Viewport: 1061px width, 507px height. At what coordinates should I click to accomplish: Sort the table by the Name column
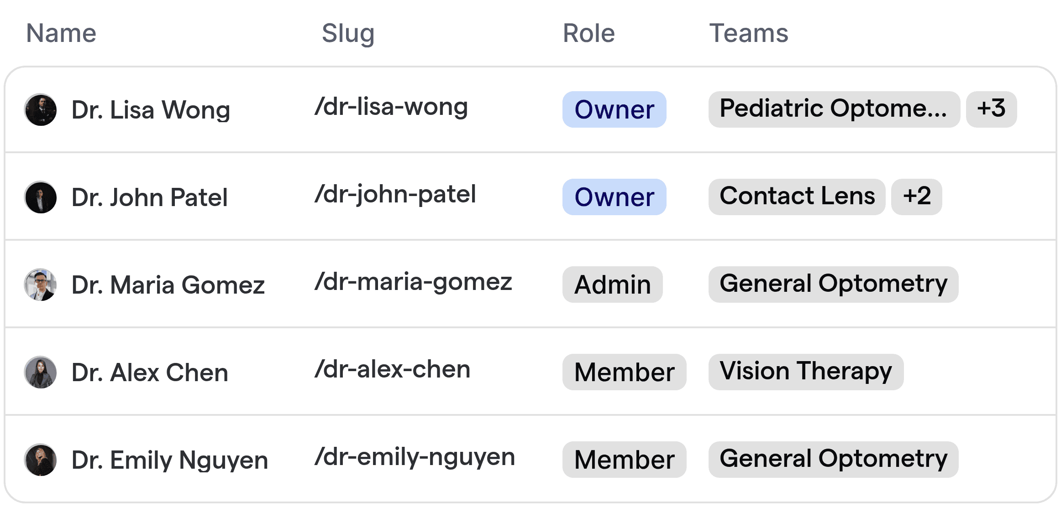coord(61,32)
